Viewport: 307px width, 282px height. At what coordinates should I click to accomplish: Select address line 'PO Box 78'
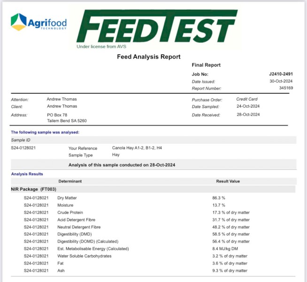coord(57,115)
